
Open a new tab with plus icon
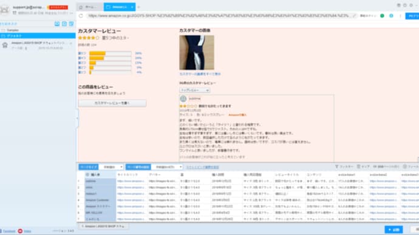click(x=138, y=7)
